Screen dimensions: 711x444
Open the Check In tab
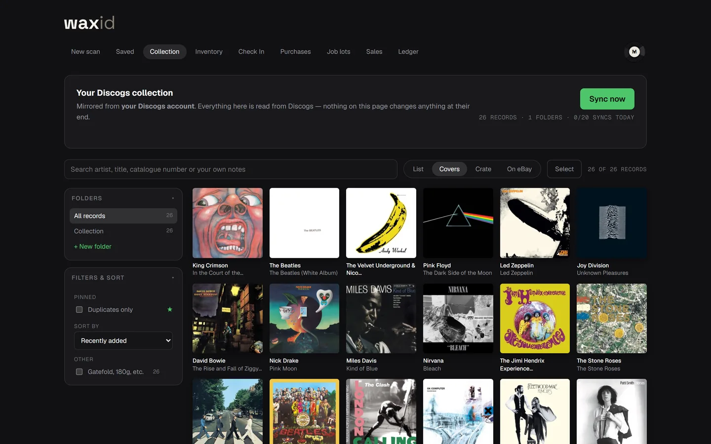(251, 52)
